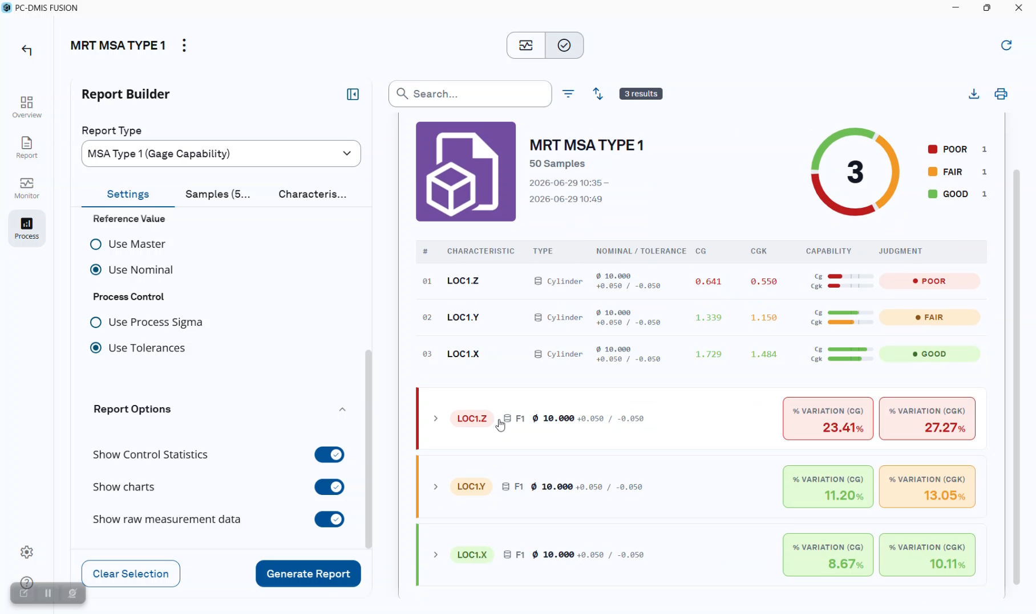Click the 3 results badge
This screenshot has width=1036, height=614.
point(641,93)
